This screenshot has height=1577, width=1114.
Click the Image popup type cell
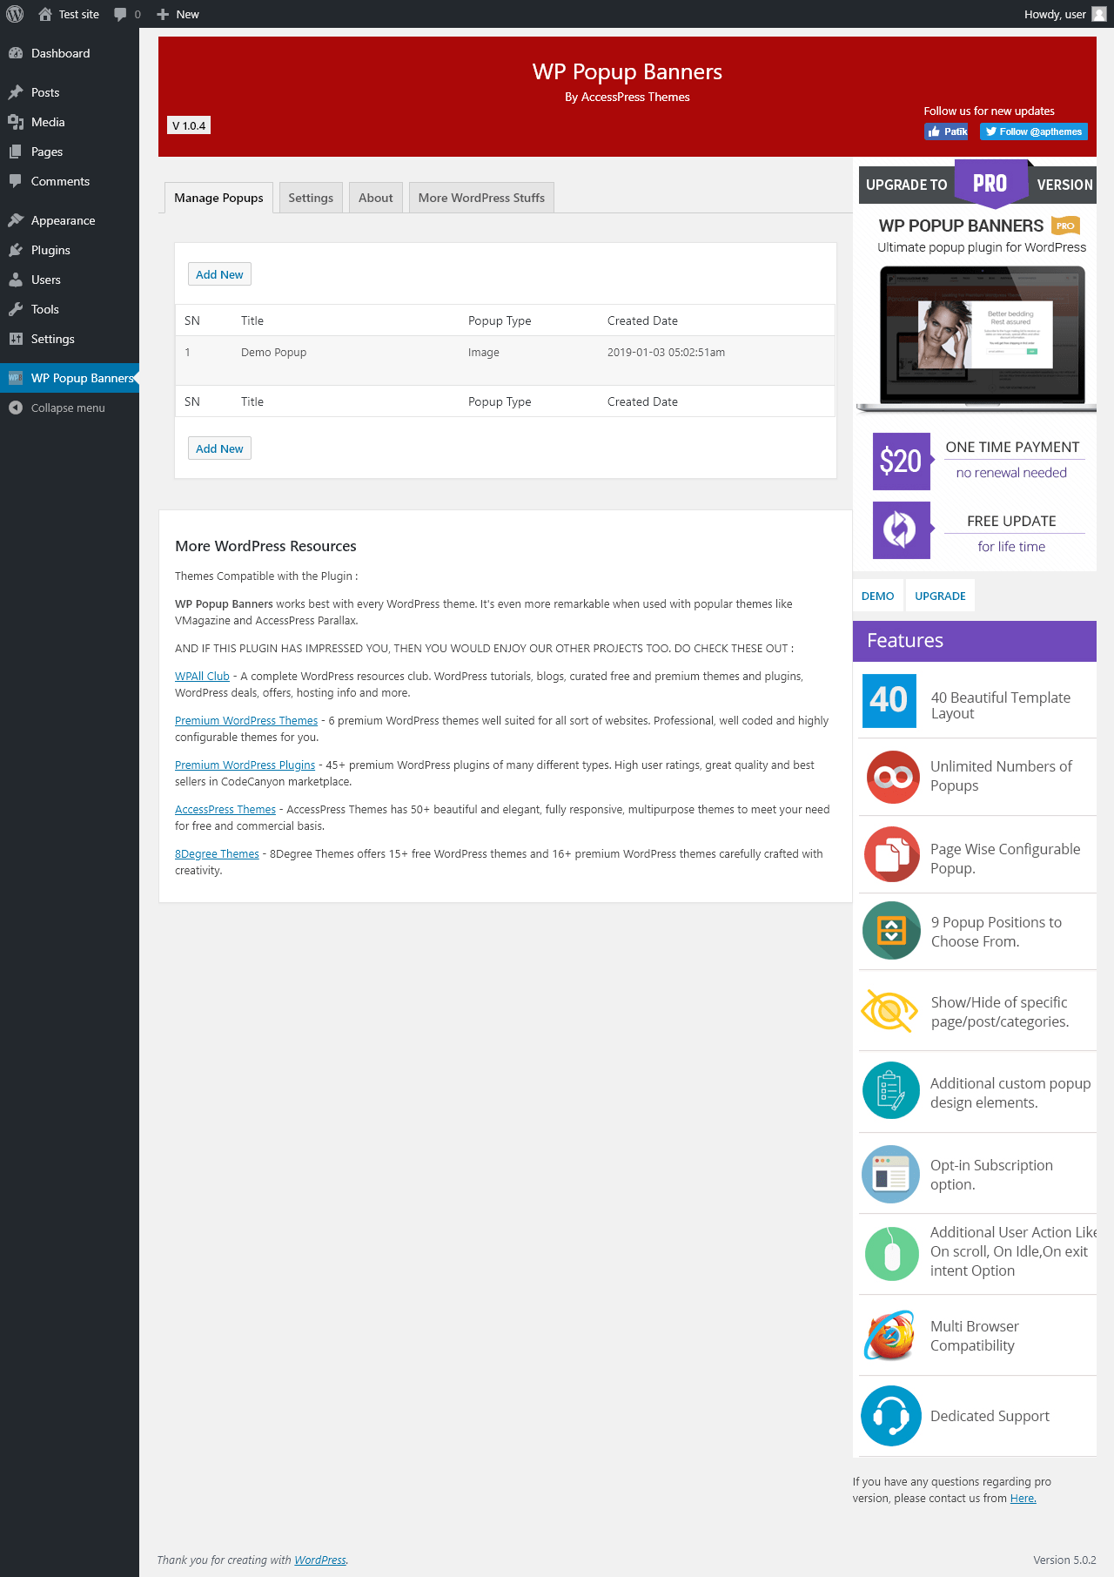click(x=484, y=353)
